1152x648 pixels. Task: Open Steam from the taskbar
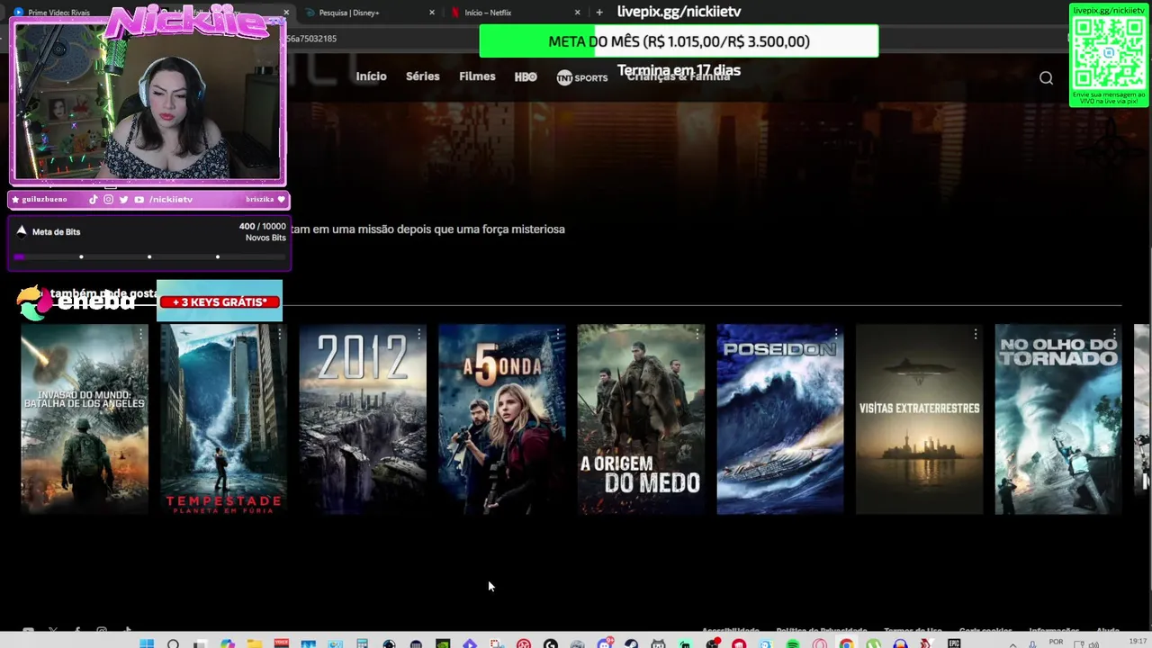click(631, 643)
